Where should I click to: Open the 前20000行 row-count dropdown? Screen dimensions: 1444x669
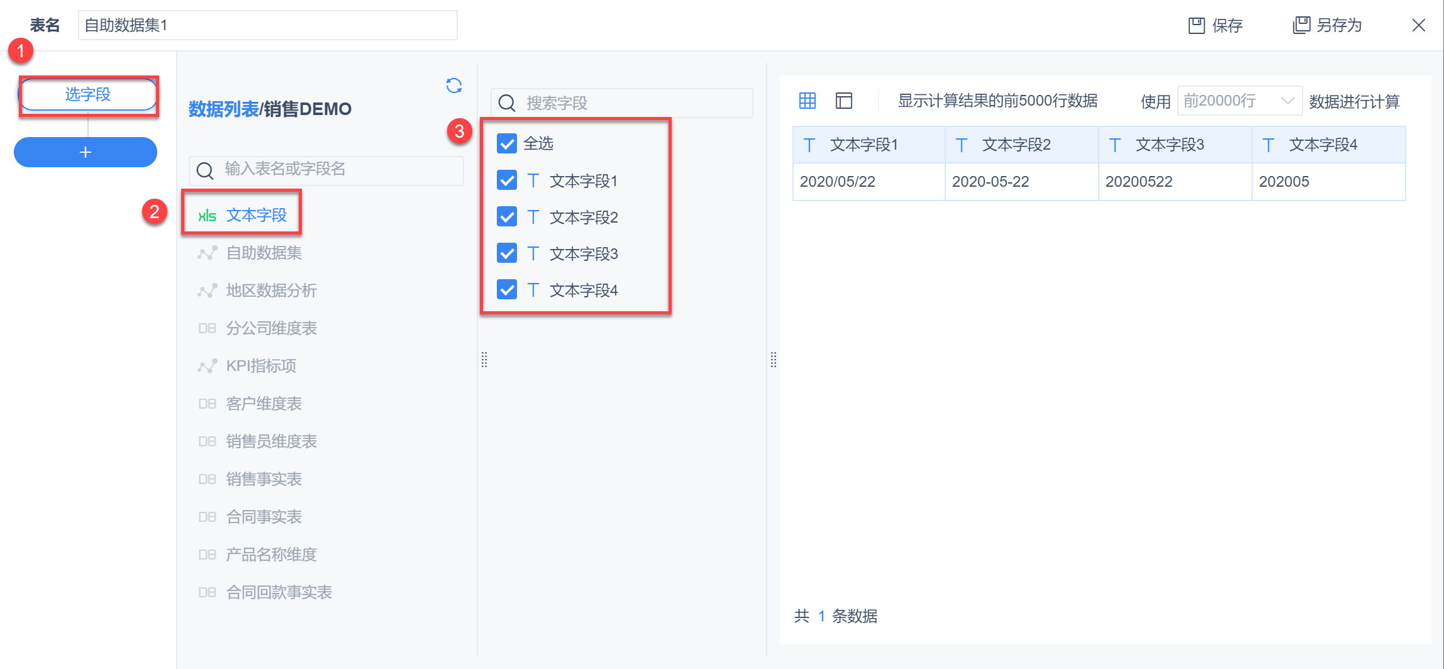click(x=1238, y=101)
